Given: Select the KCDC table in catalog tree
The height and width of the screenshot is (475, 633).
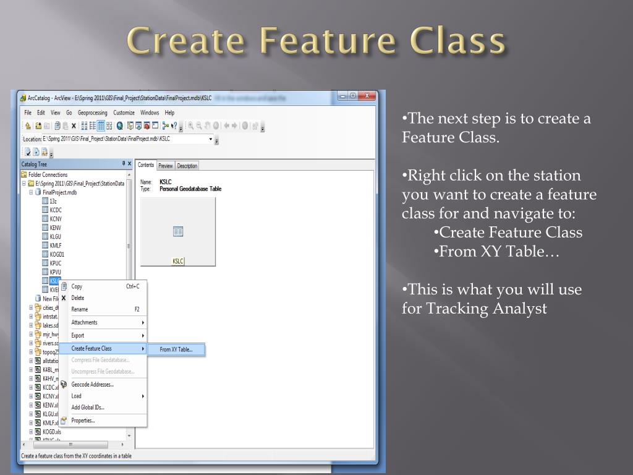Looking at the screenshot, I should (x=52, y=210).
